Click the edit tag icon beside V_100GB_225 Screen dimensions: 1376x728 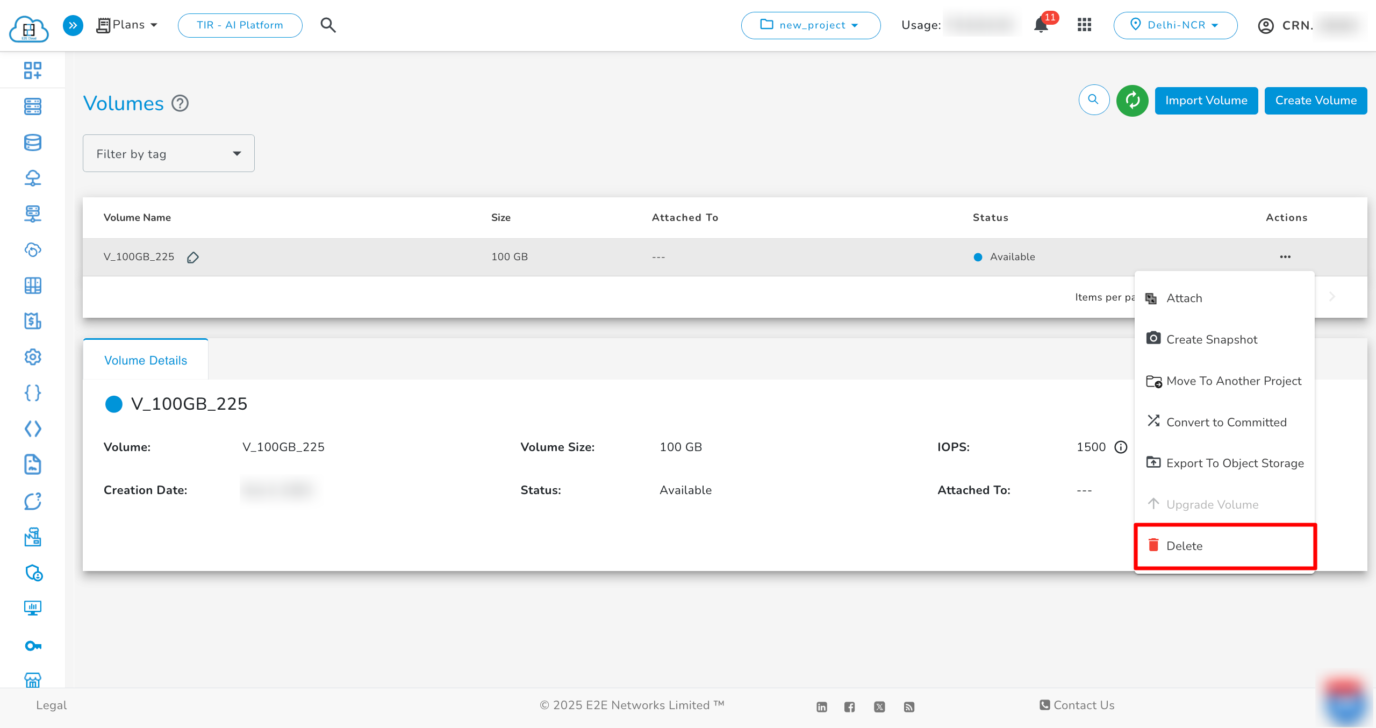coord(193,258)
